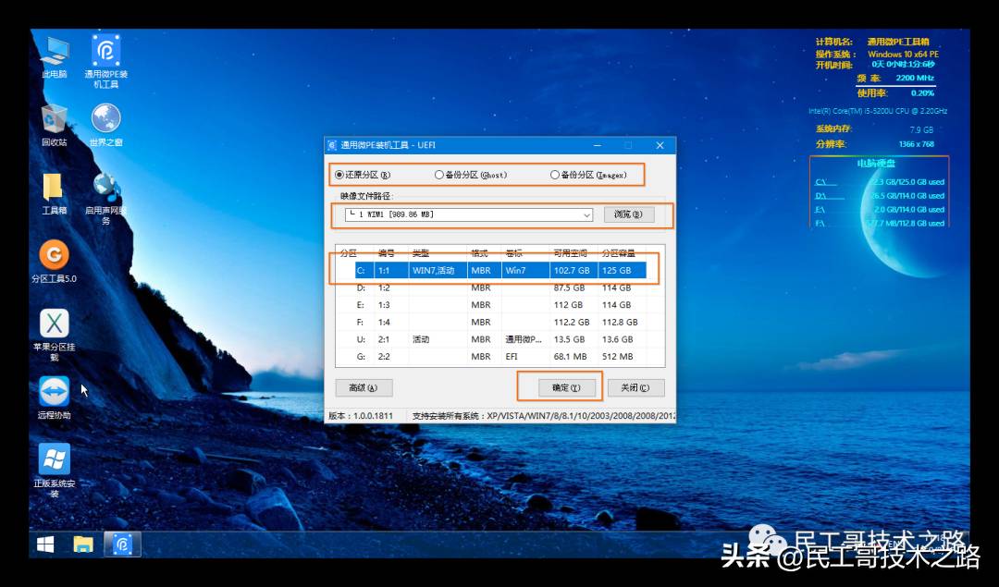Open the Windows Start button
Image resolution: width=999 pixels, height=587 pixels.
[45, 544]
